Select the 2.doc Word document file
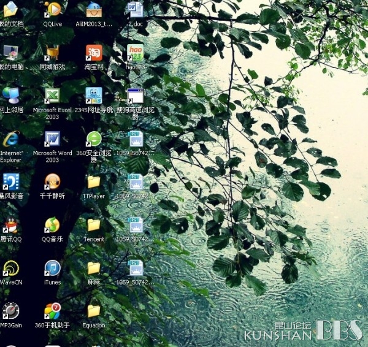Screen dimensions: 368x347 pyautogui.click(x=136, y=9)
